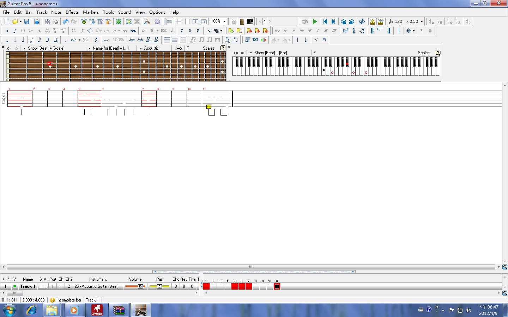Click Track 1 name in the mixer
Screen dimensions: 508x317
point(28,286)
